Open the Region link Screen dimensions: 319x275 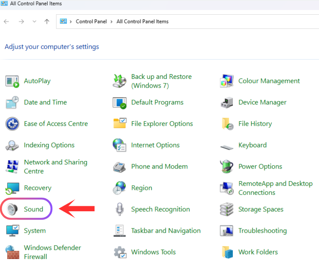(x=142, y=188)
